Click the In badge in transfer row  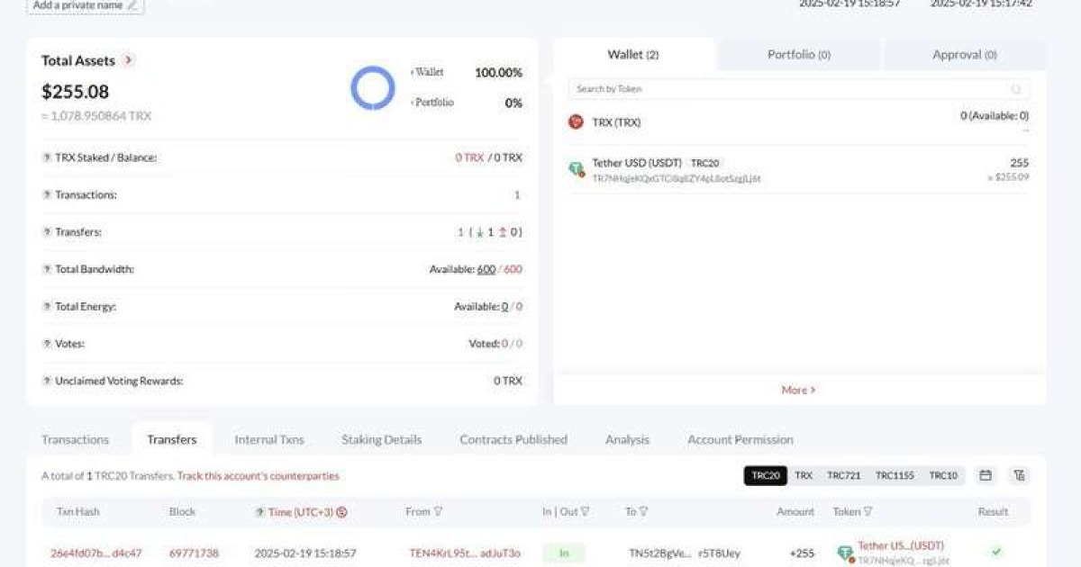click(564, 553)
